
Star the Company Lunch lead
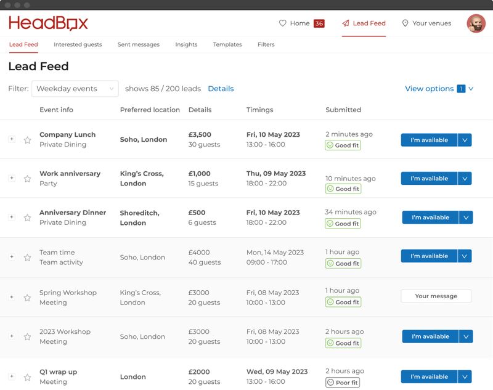(x=27, y=140)
